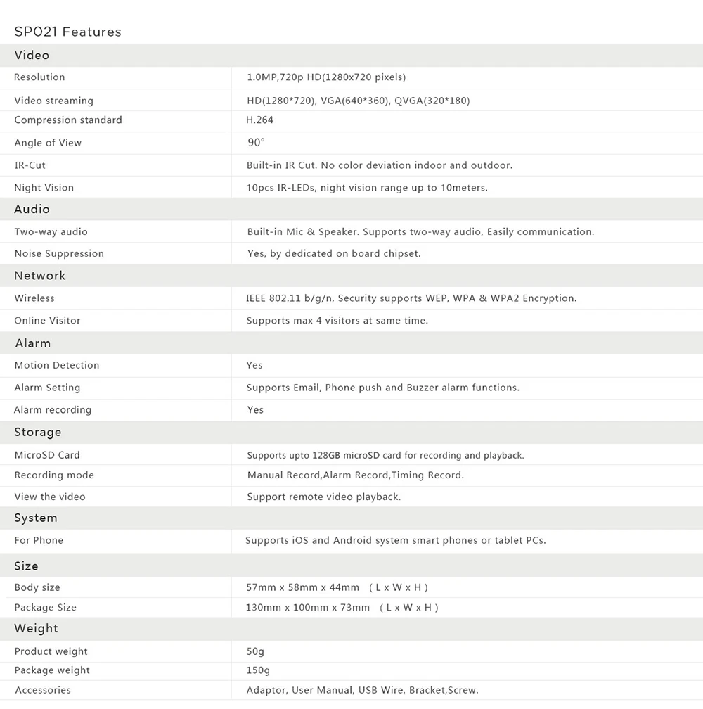The image size is (703, 709).
Task: Select the Accessories list value
Action: pos(362,690)
